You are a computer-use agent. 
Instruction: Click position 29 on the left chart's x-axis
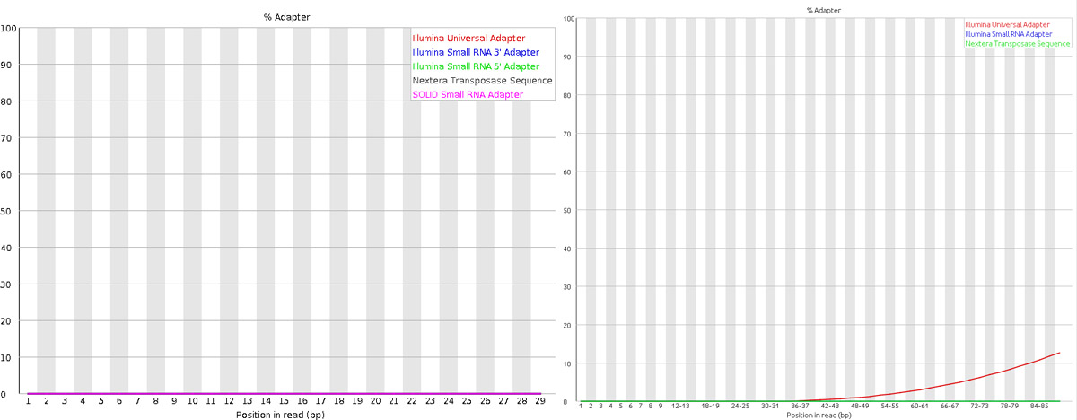pyautogui.click(x=538, y=402)
